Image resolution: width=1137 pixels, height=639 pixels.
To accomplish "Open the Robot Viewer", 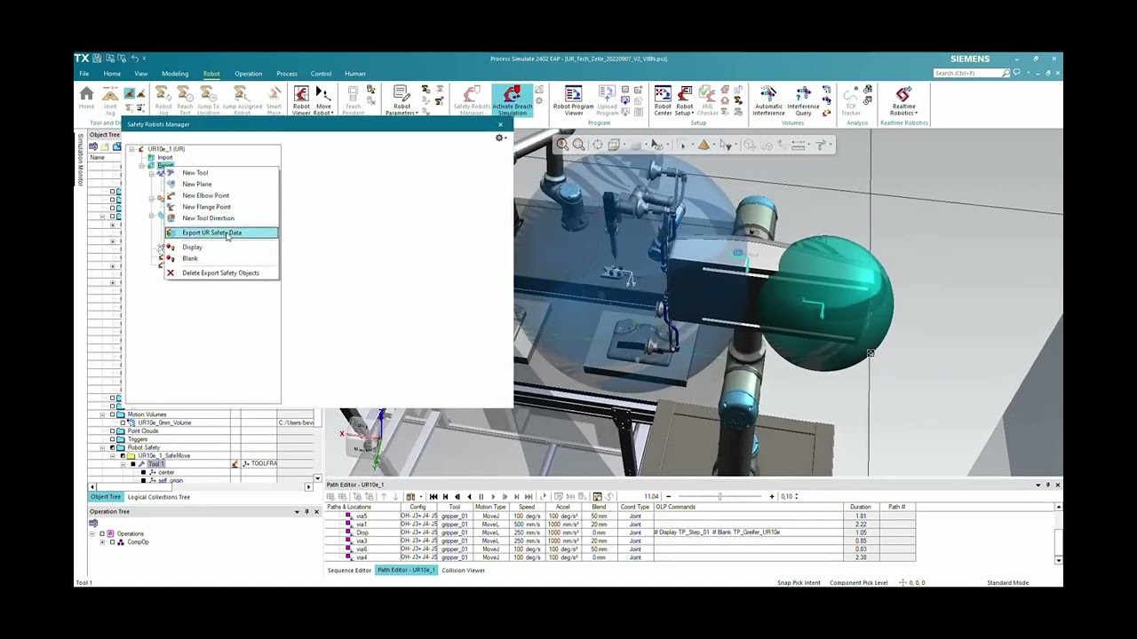I will click(x=301, y=100).
